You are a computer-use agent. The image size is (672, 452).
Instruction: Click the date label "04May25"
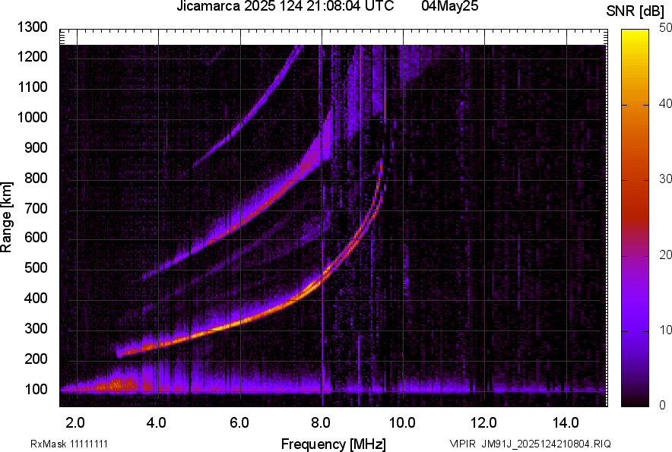(450, 6)
